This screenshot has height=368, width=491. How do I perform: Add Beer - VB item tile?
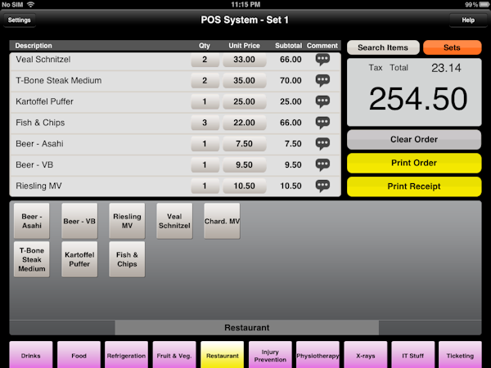(x=79, y=221)
